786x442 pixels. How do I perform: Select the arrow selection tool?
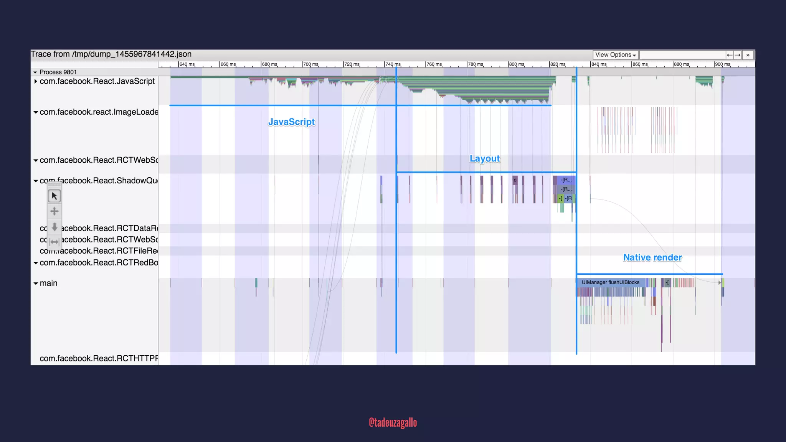pos(54,196)
